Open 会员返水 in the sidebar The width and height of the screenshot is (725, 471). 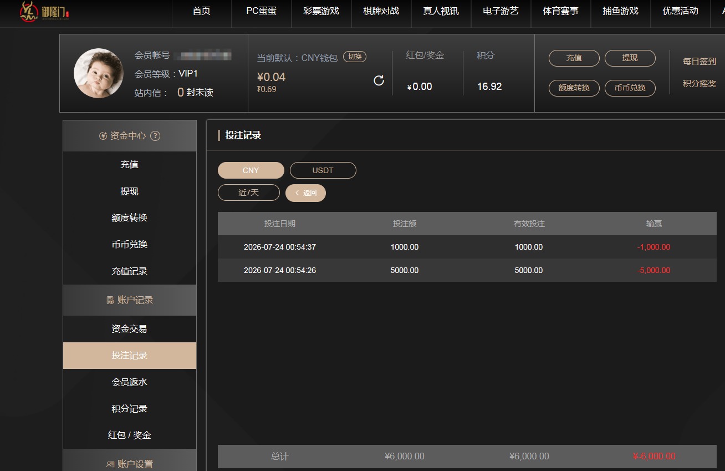pyautogui.click(x=130, y=382)
